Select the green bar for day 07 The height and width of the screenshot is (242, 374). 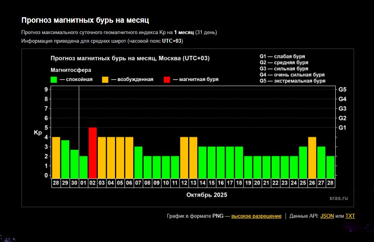pyautogui.click(x=138, y=163)
